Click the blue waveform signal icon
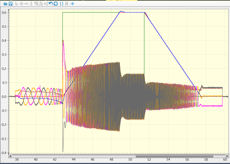This screenshot has width=230, height=164. (73, 4)
